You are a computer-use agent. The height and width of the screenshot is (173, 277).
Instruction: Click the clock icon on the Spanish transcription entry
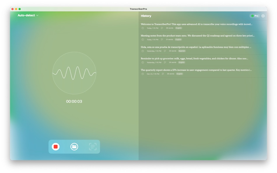click(x=142, y=51)
